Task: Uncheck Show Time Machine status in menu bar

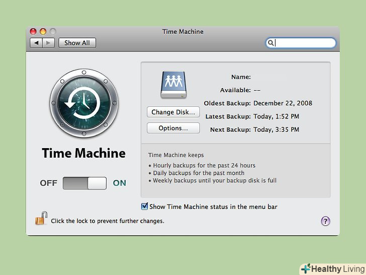Action: [x=144, y=207]
